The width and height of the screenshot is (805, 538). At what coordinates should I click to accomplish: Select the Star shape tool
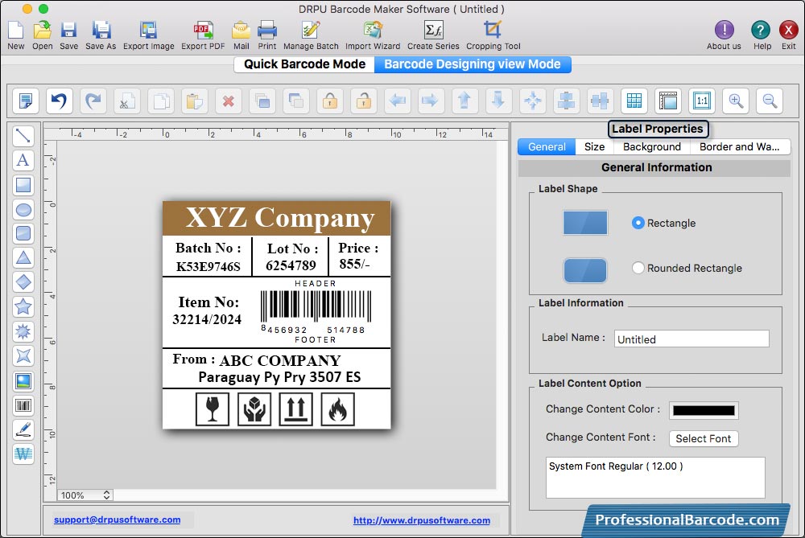pos(23,306)
